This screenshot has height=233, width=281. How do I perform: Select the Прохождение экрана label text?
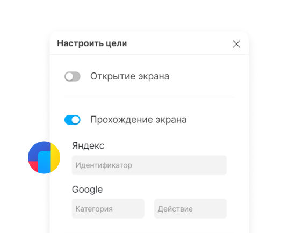click(138, 120)
